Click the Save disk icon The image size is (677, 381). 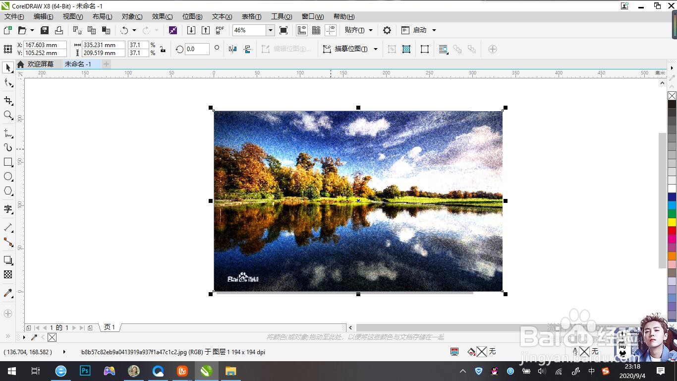45,30
